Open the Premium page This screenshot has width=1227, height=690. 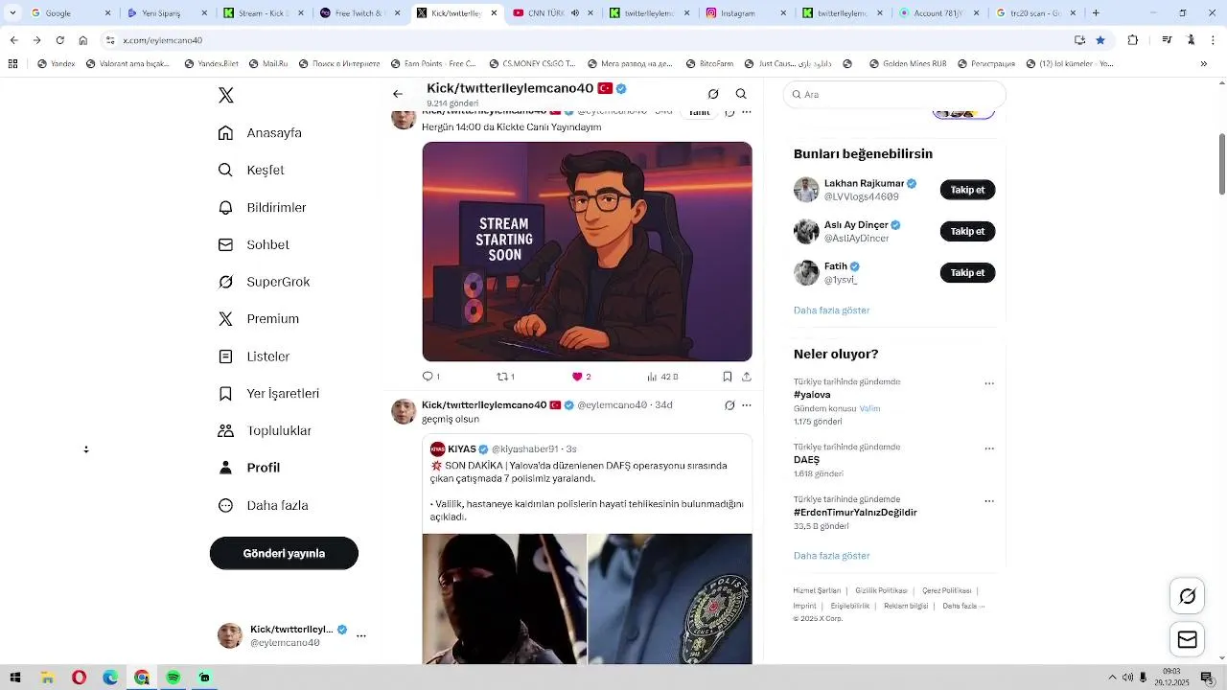point(258,319)
